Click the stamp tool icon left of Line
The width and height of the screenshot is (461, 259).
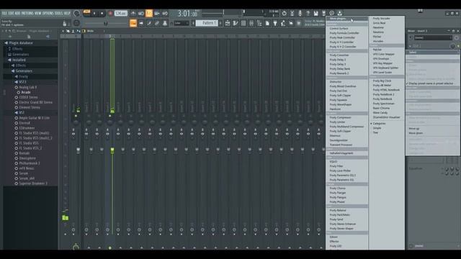tap(165, 23)
